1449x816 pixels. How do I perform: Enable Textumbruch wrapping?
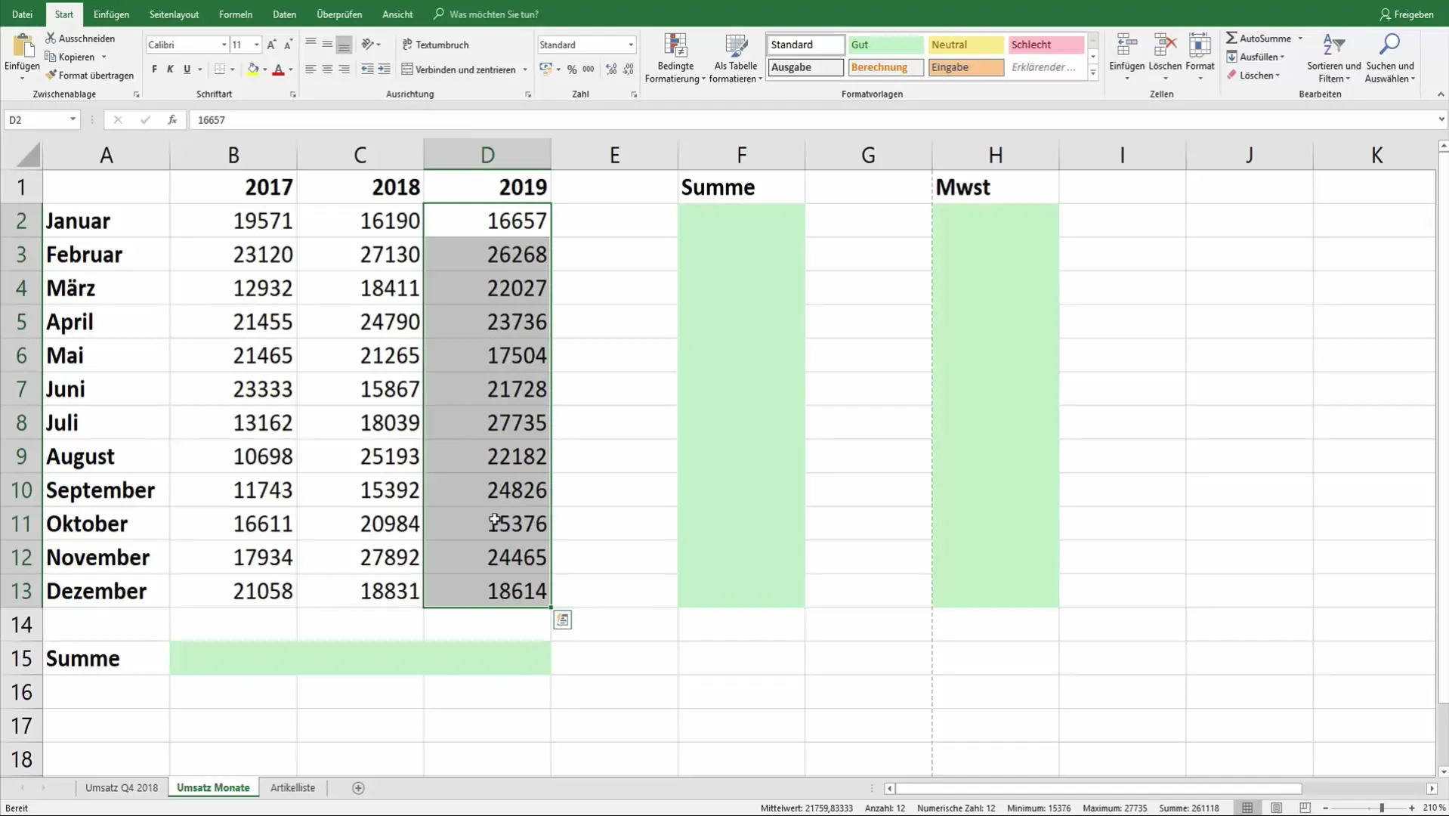tap(436, 45)
